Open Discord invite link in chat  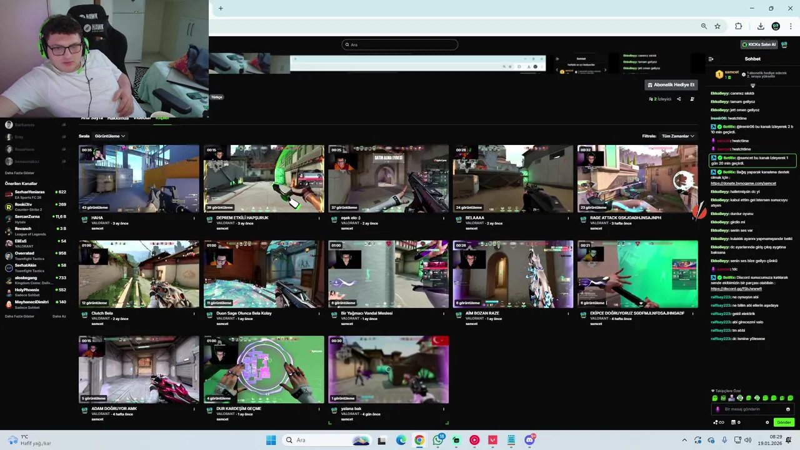coord(736,289)
